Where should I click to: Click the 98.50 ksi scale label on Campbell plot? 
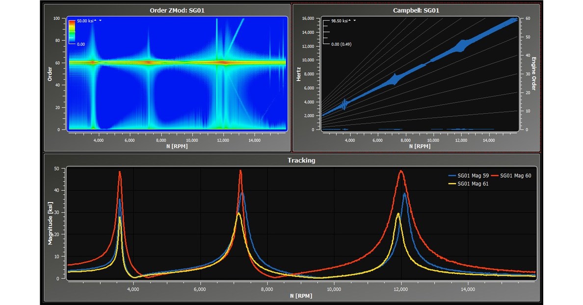coord(340,21)
